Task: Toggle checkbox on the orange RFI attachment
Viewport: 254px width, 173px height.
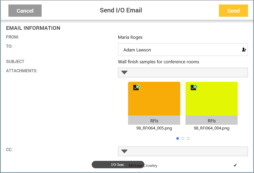Action: point(136,87)
